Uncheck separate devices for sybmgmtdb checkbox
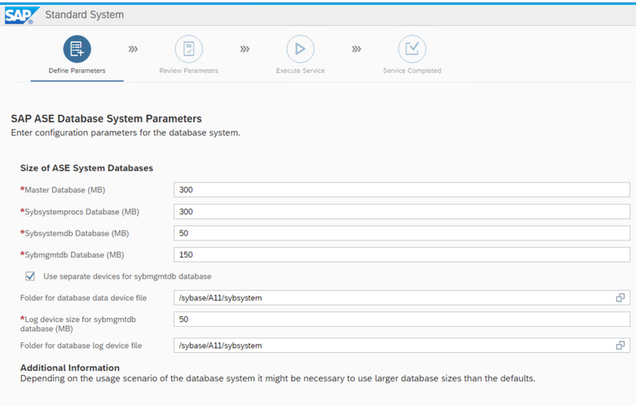 point(30,276)
